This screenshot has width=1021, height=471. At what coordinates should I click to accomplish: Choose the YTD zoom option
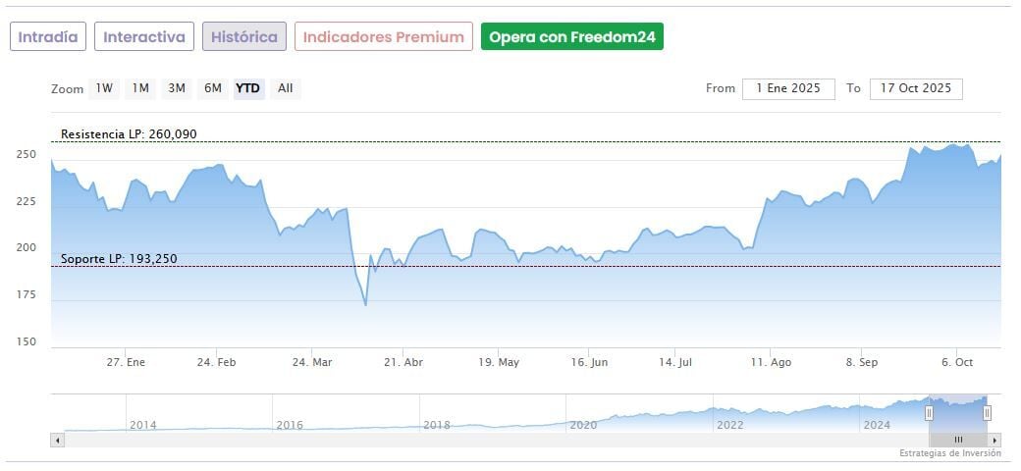click(248, 88)
